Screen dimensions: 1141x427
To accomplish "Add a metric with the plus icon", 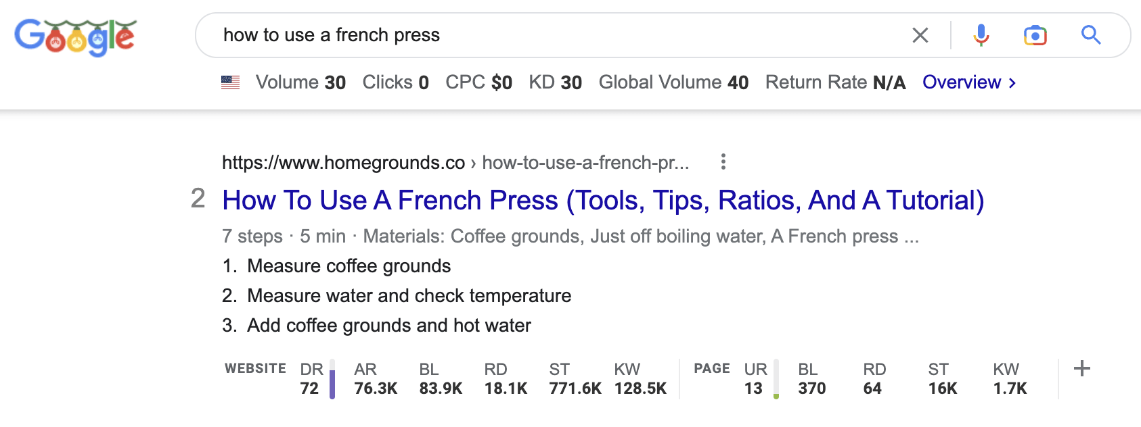I will [1081, 370].
